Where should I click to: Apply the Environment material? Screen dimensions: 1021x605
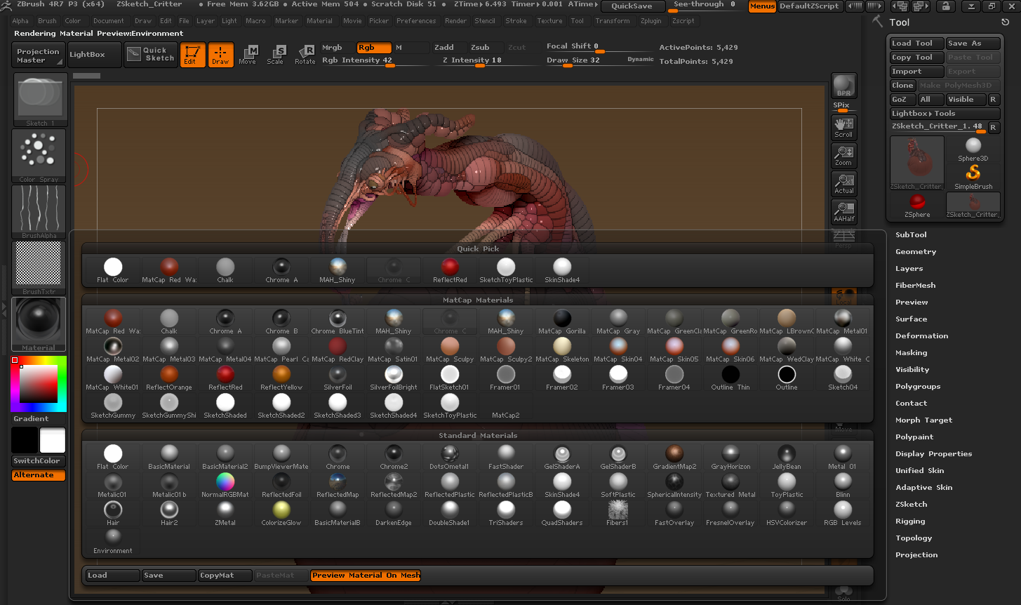pyautogui.click(x=113, y=542)
